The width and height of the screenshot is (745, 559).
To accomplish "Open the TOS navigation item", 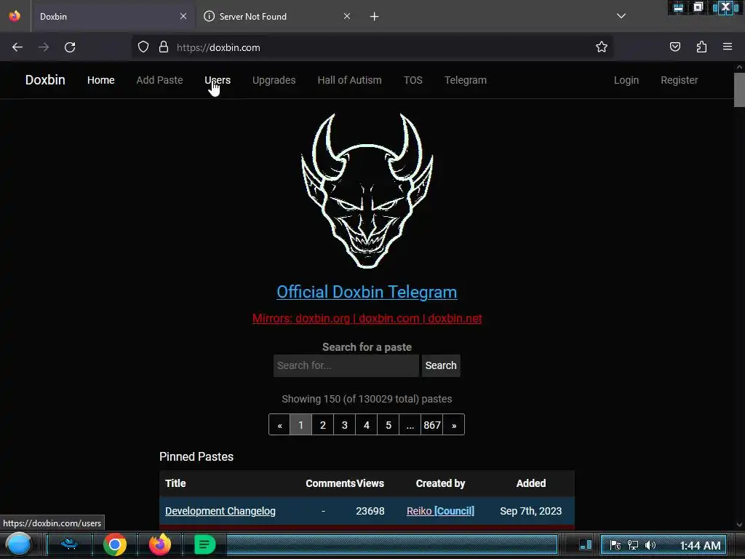I will pyautogui.click(x=413, y=80).
